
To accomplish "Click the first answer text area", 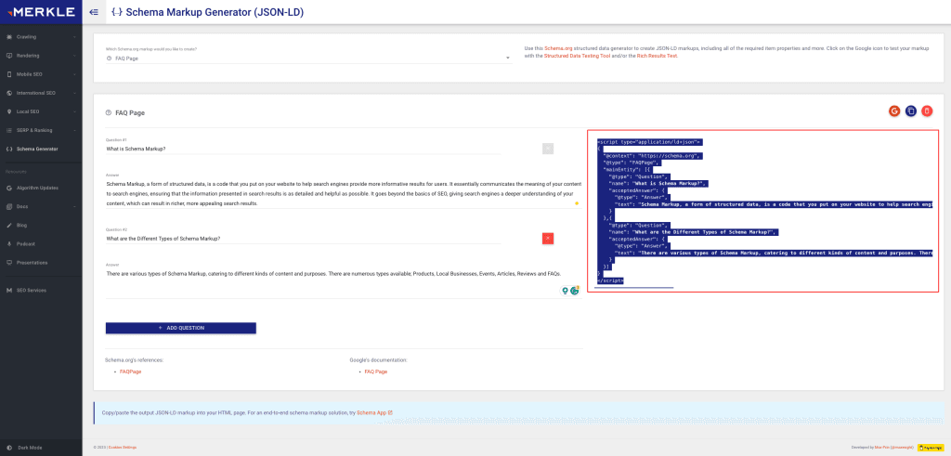I will (344, 193).
